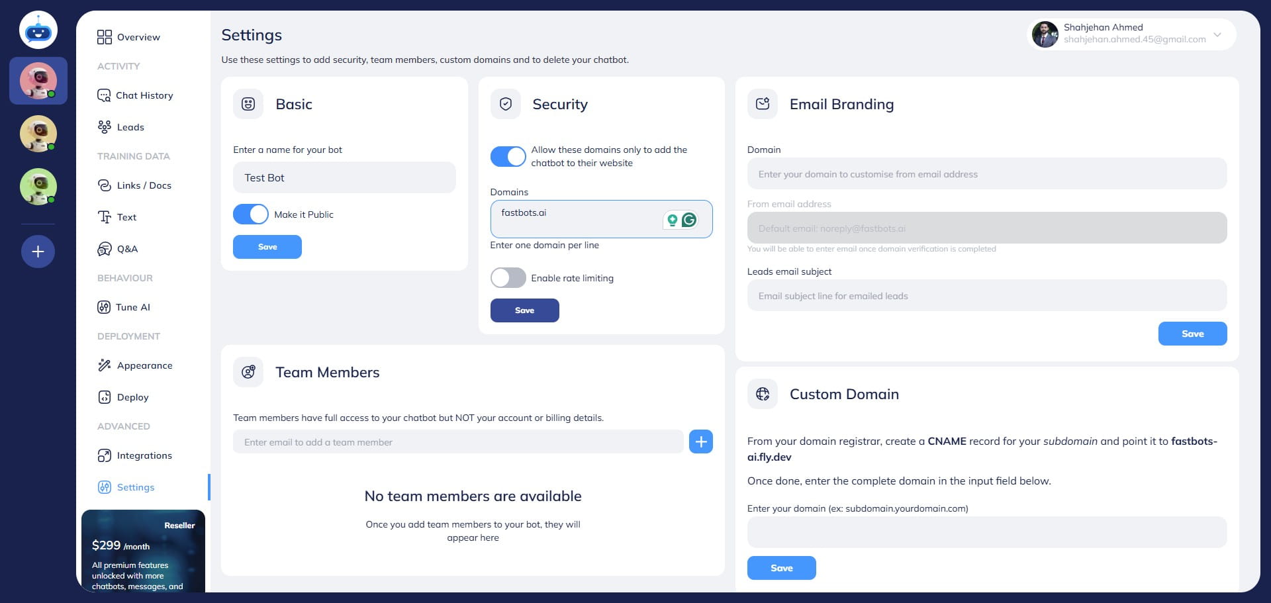Click the 'Settings' page heading

coord(252,35)
